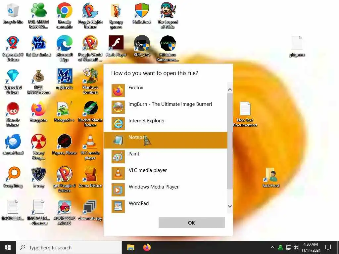This screenshot has width=339, height=254.
Task: Open the 'fat like darkck' MPI shortcut
Action: pyautogui.click(x=38, y=46)
